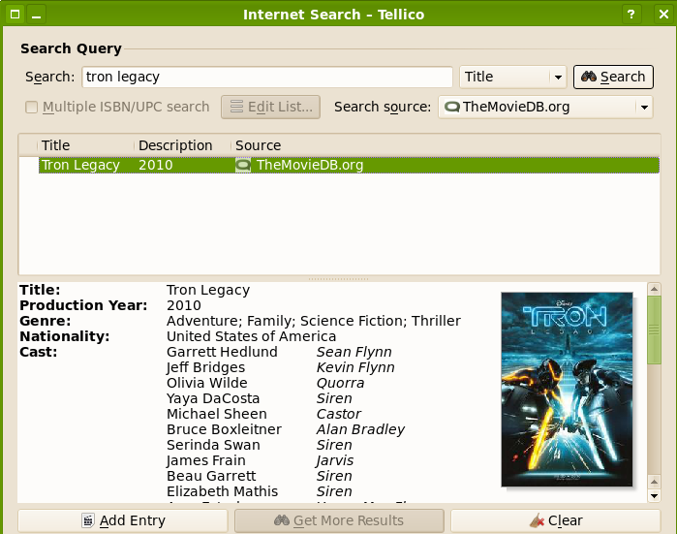
Task: Click the genre text Adventure; Family; Science Fiction; Thriller
Action: [x=314, y=321]
